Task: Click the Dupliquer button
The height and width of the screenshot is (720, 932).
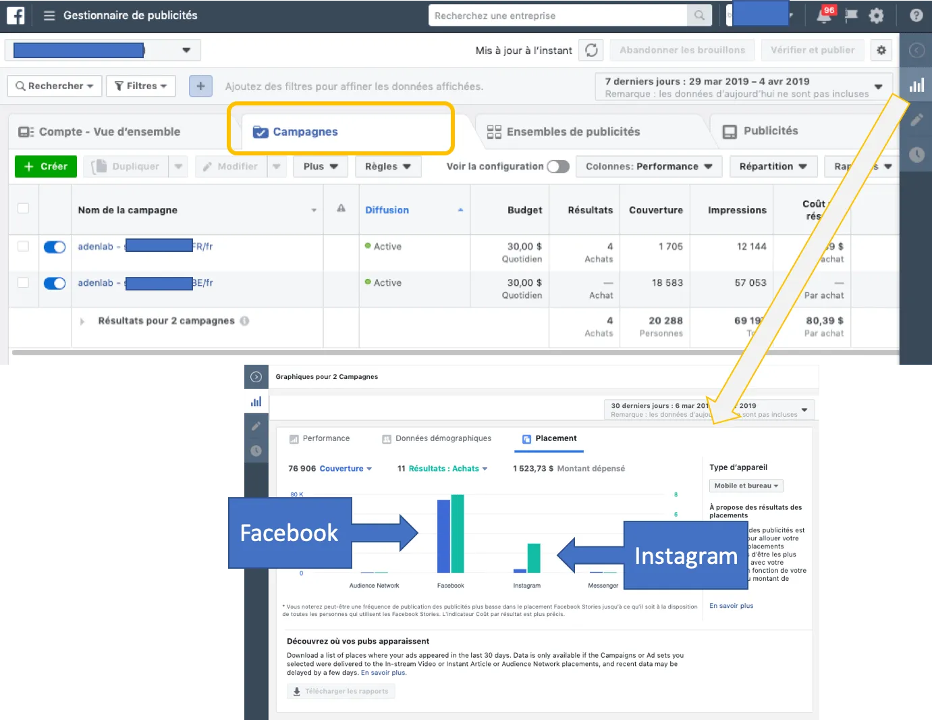Action: click(x=126, y=166)
